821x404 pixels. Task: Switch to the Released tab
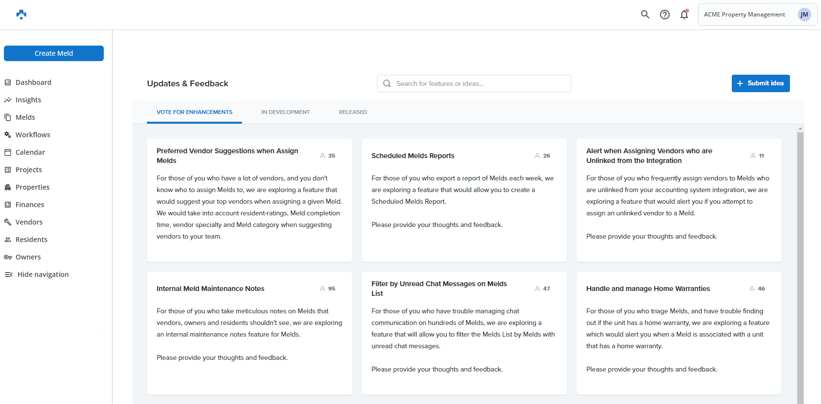(353, 112)
